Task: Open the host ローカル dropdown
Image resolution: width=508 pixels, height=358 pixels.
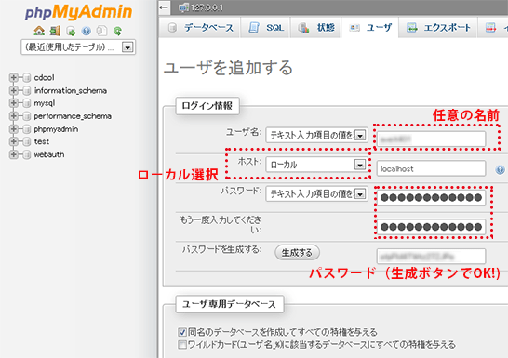Action: 316,165
